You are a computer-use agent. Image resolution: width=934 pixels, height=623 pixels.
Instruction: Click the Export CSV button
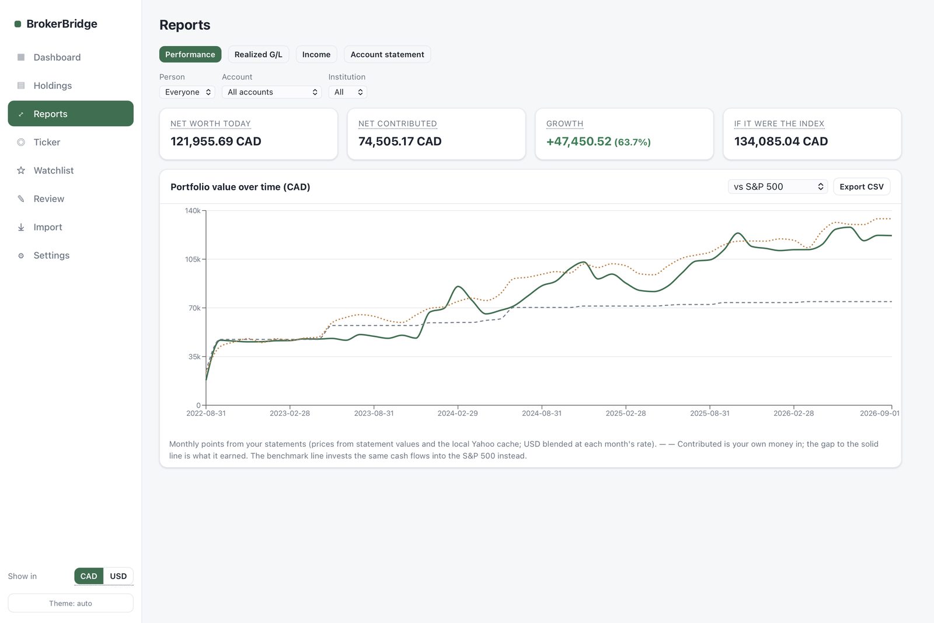862,187
